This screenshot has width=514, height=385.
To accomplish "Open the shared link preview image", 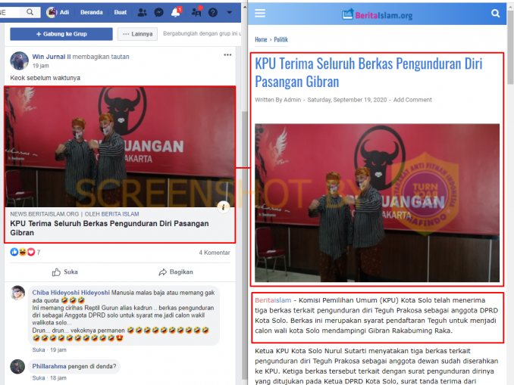I will coord(120,147).
